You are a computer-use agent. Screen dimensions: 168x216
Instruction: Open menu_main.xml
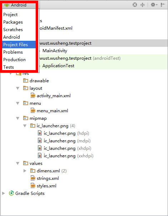click(x=52, y=111)
